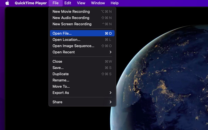Expand the Share submenu

[x=82, y=102]
